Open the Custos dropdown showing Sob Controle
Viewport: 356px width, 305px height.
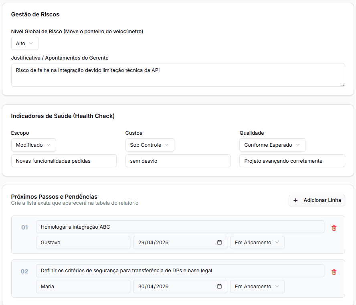pyautogui.click(x=150, y=145)
